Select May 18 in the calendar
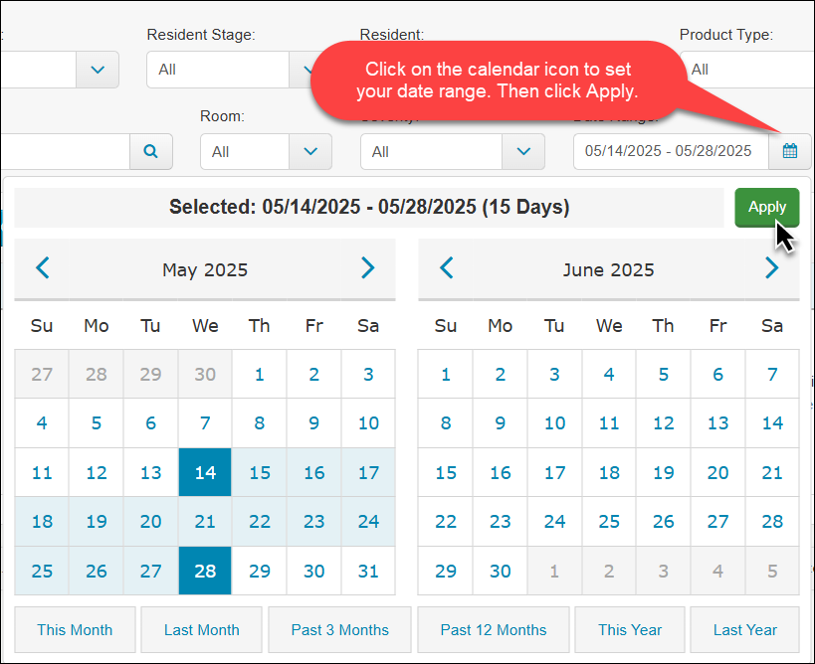Image resolution: width=815 pixels, height=664 pixels. coord(42,521)
